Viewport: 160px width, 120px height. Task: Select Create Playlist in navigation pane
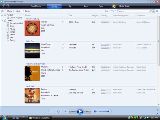coord(16,18)
